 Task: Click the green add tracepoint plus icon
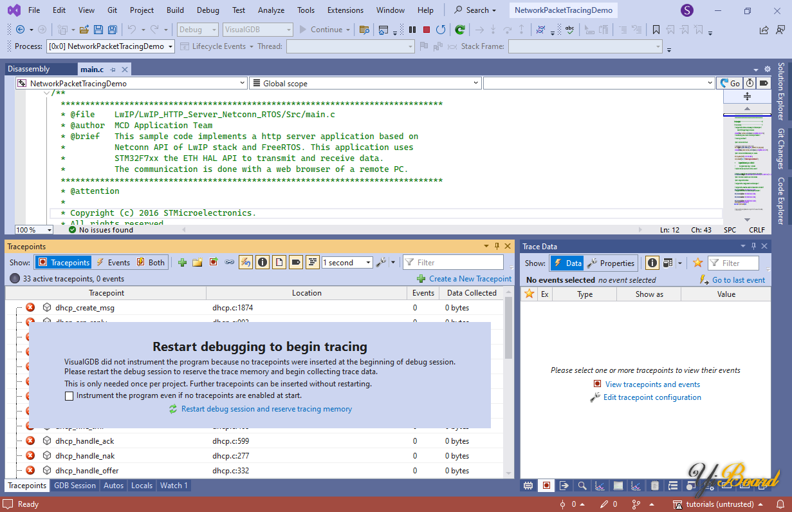coord(182,263)
